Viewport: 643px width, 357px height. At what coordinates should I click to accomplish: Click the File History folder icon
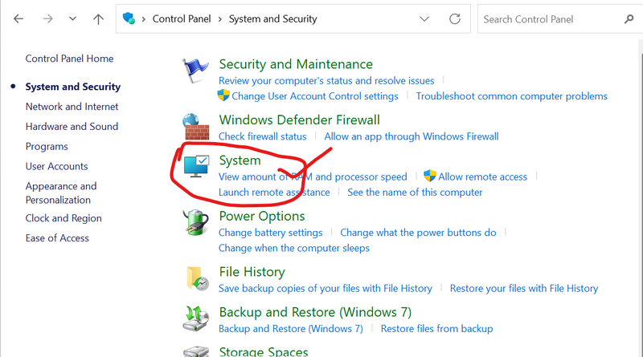(x=196, y=278)
